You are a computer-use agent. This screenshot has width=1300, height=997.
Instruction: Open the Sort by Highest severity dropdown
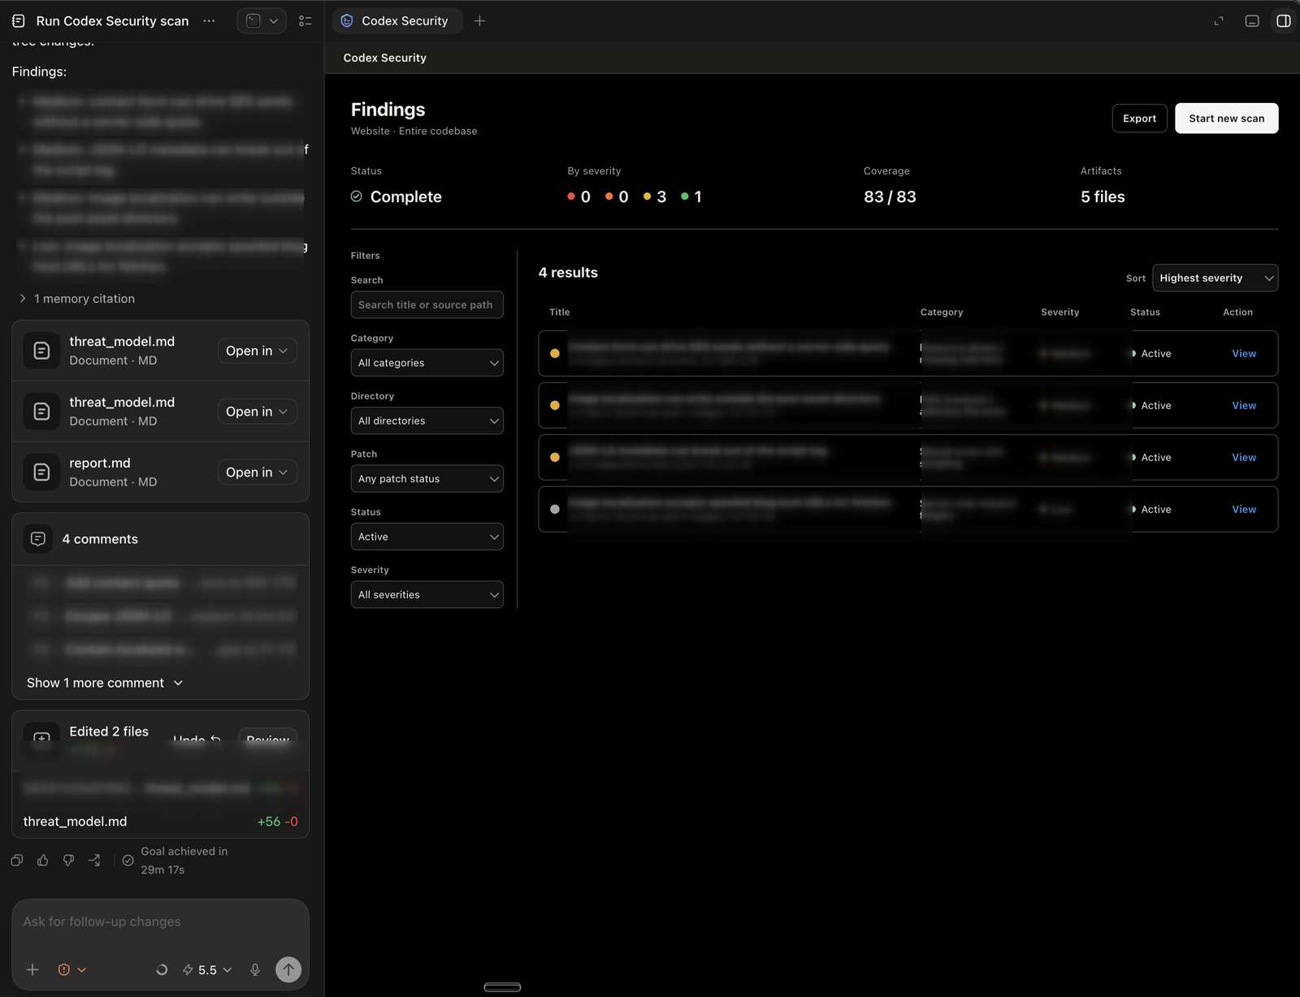click(x=1215, y=278)
